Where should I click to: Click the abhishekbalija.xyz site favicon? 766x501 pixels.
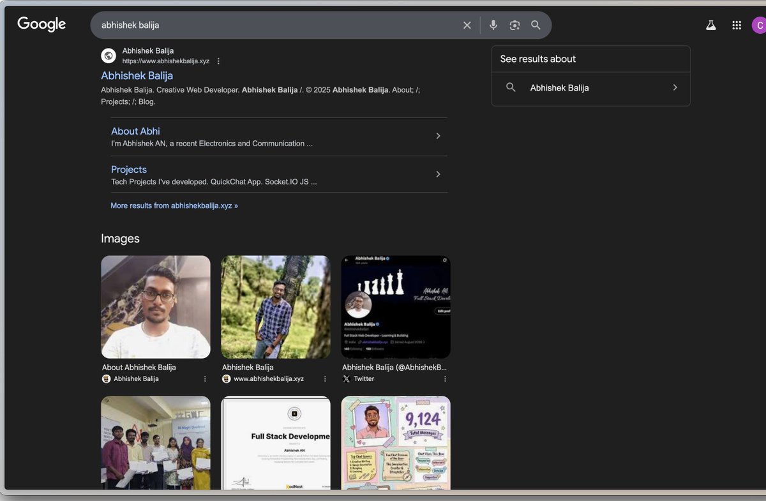click(x=109, y=56)
